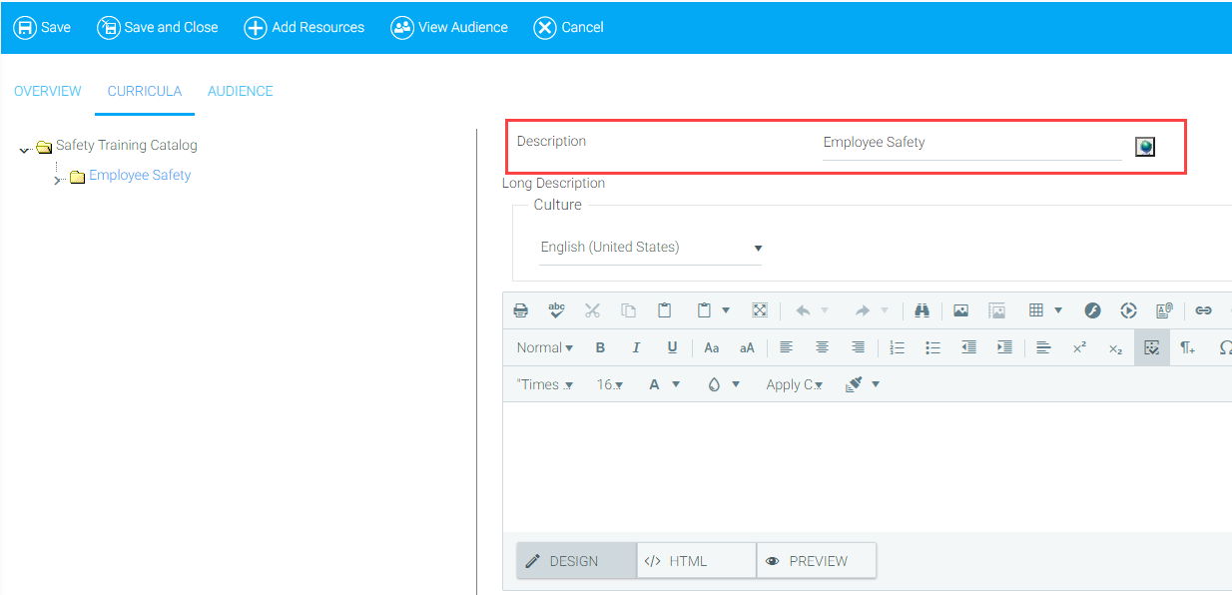Click the Description text input field
The height and width of the screenshot is (595, 1232).
(x=970, y=143)
